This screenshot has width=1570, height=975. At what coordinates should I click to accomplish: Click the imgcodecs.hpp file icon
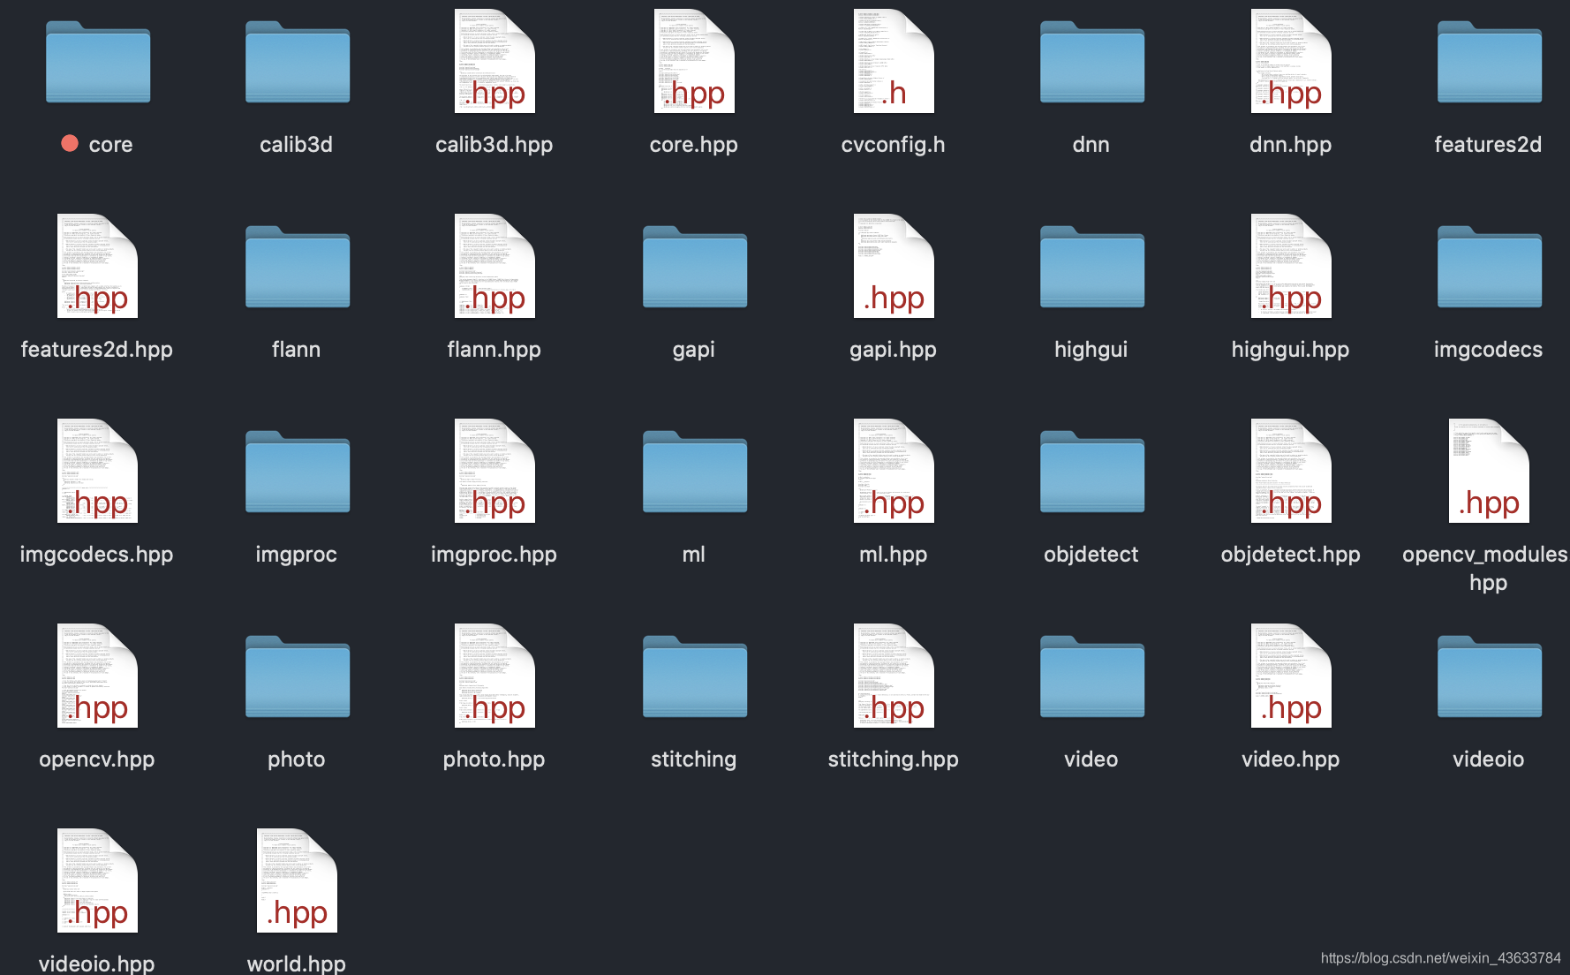coord(97,471)
